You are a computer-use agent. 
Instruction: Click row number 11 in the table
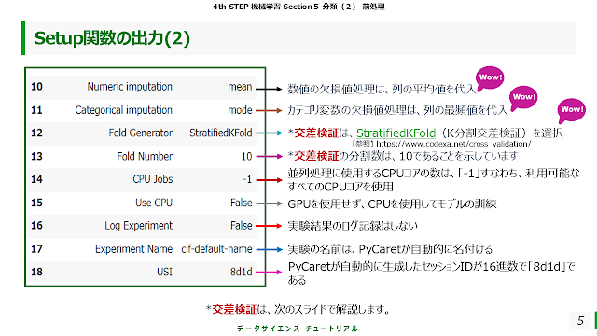(x=36, y=110)
